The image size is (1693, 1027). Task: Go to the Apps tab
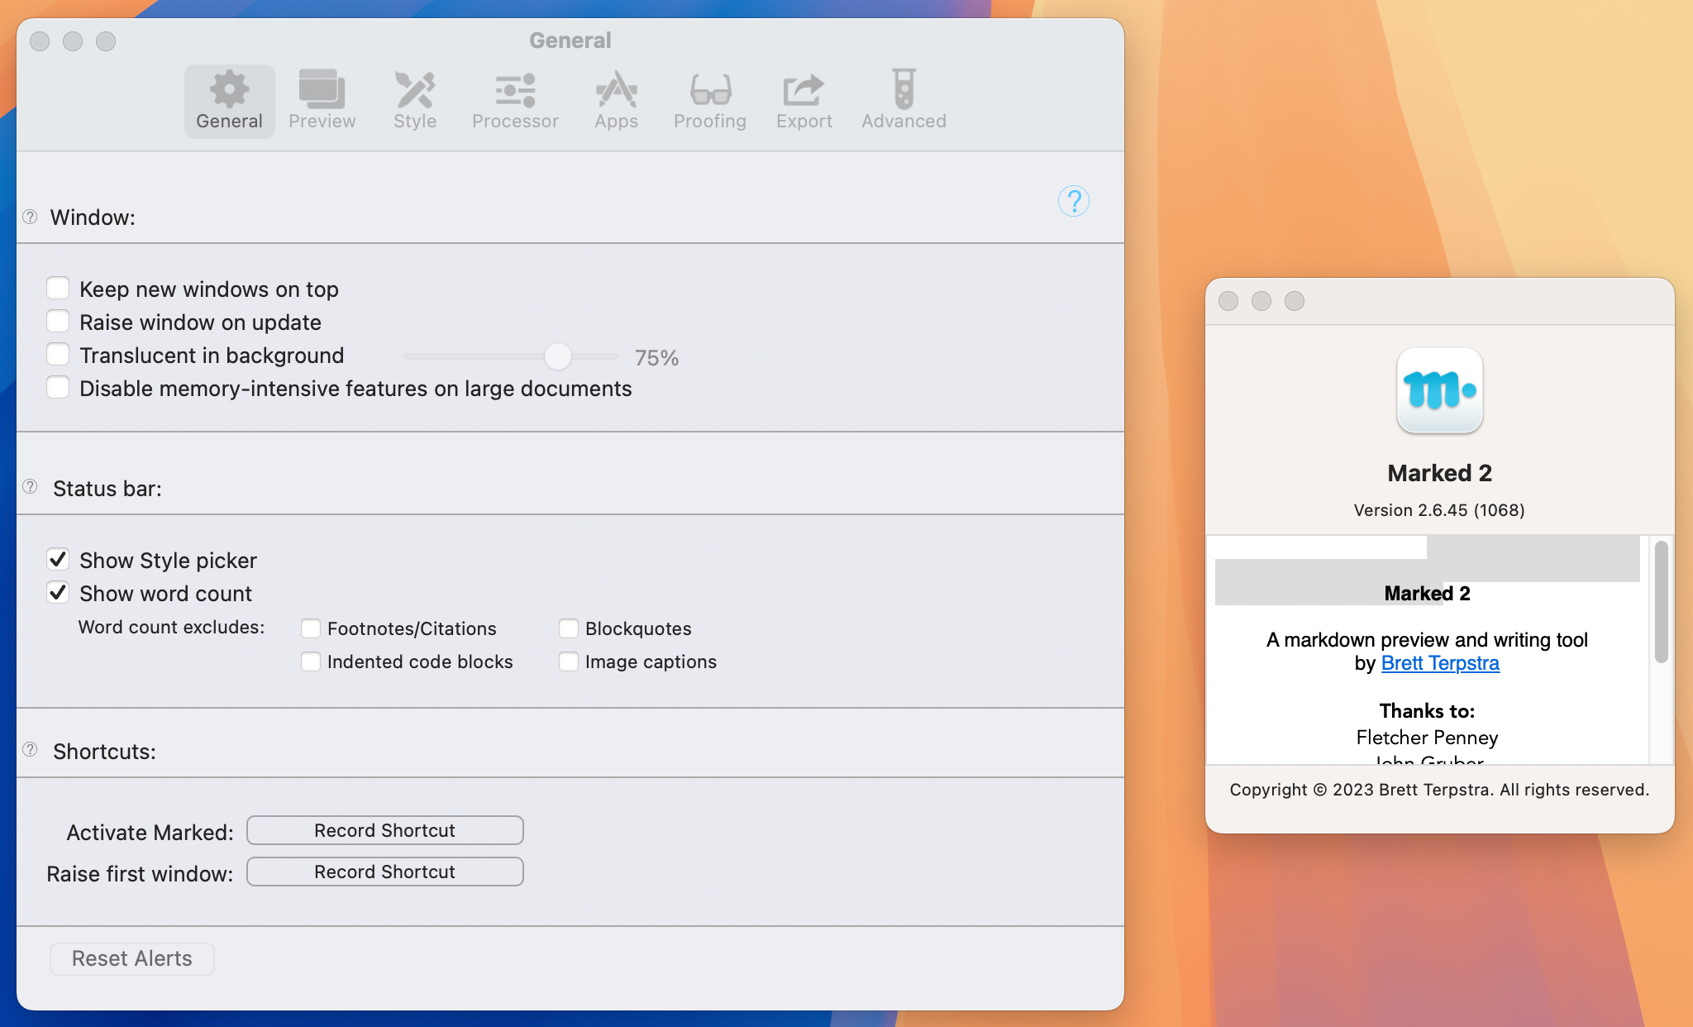616,101
